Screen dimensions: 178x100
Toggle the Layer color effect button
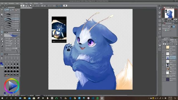point(174,27)
